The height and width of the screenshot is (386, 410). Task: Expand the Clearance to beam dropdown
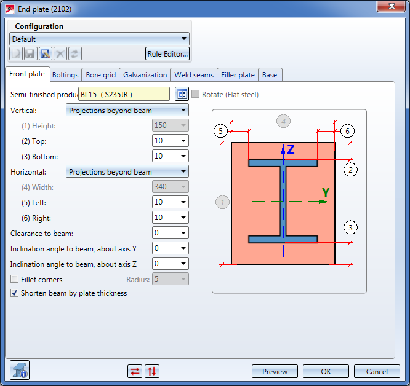[183, 233]
